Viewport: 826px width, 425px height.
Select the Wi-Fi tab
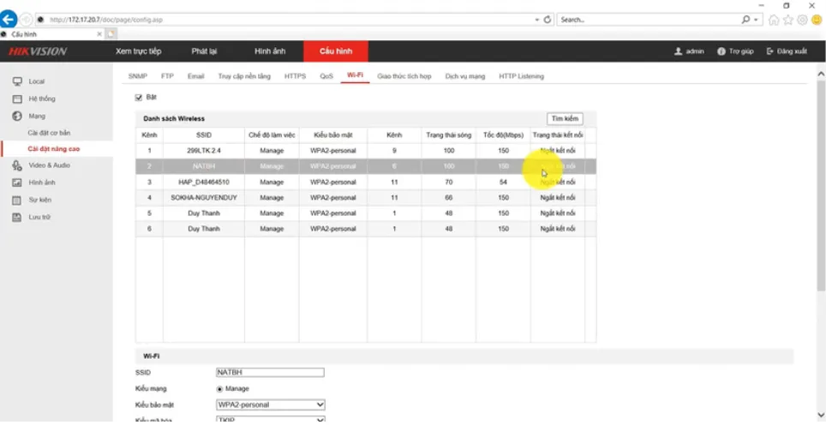click(x=355, y=76)
